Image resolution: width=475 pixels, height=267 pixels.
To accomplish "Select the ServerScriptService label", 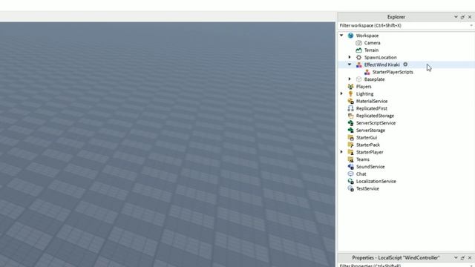I will pyautogui.click(x=376, y=123).
